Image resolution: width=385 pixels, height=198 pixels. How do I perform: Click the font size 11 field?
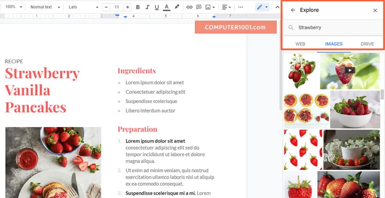tap(116, 7)
